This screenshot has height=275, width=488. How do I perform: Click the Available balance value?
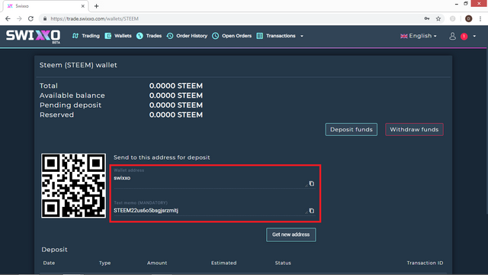176,95
